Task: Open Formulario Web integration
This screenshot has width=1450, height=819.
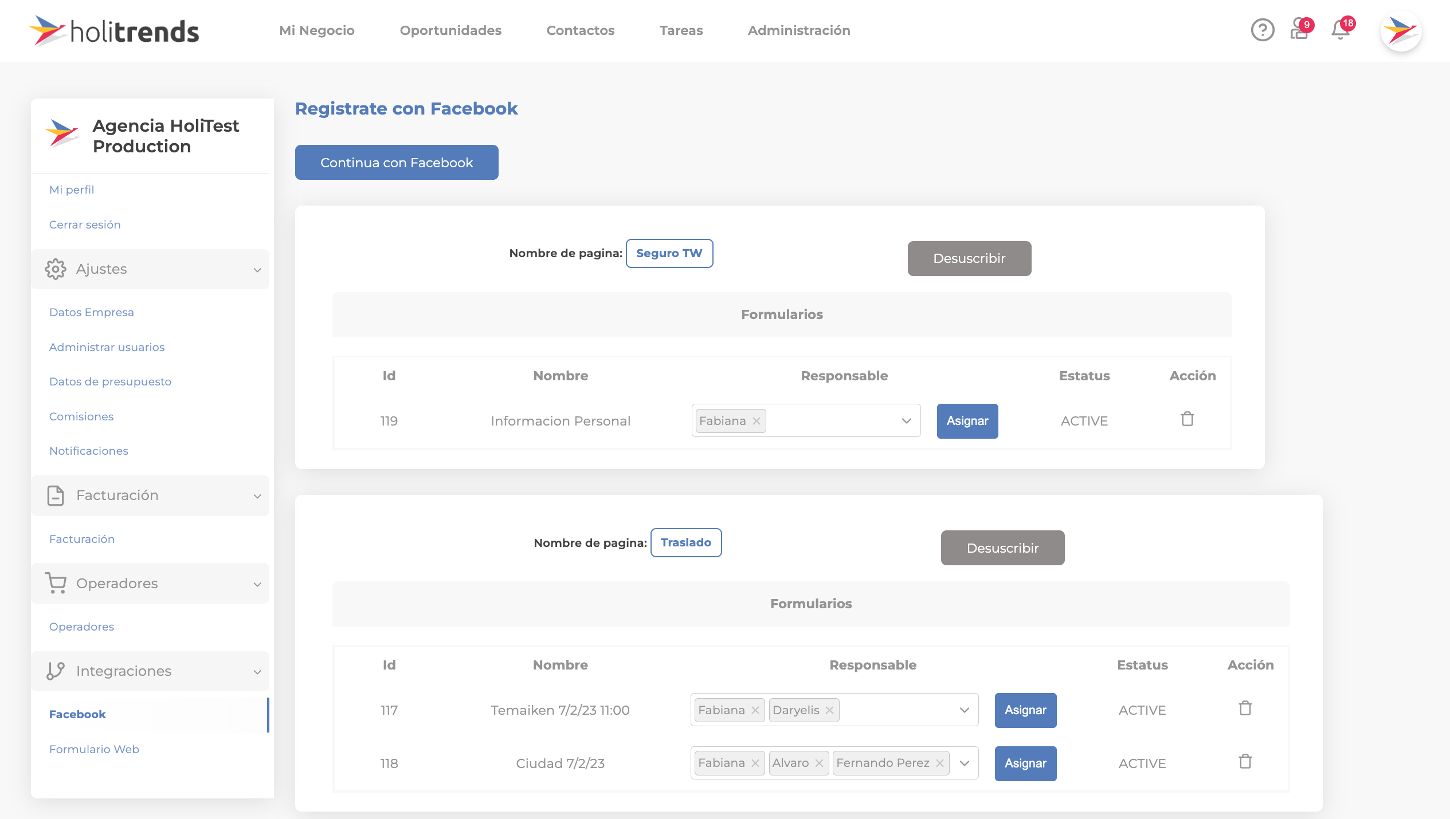Action: coord(94,749)
